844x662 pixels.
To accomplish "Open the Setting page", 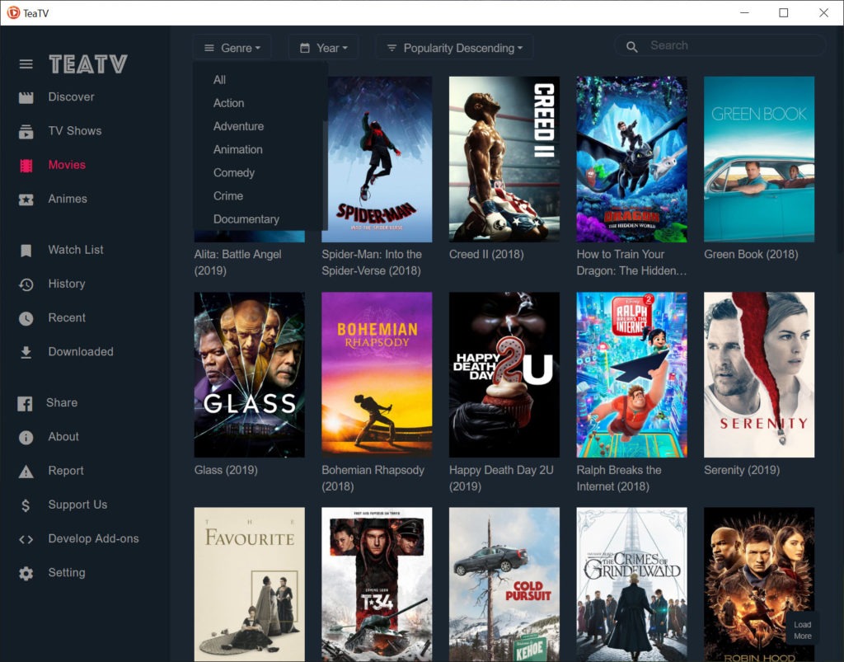I will pyautogui.click(x=67, y=573).
